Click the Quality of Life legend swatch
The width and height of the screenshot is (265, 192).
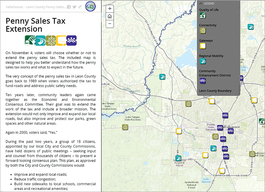click(203, 16)
